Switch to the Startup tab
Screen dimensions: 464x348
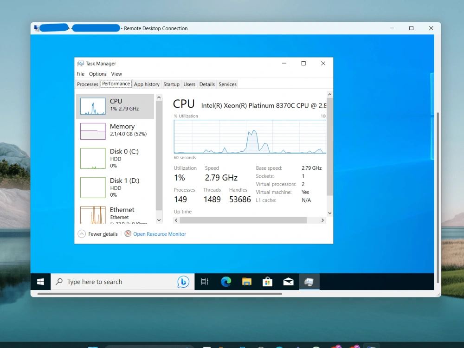click(x=171, y=84)
